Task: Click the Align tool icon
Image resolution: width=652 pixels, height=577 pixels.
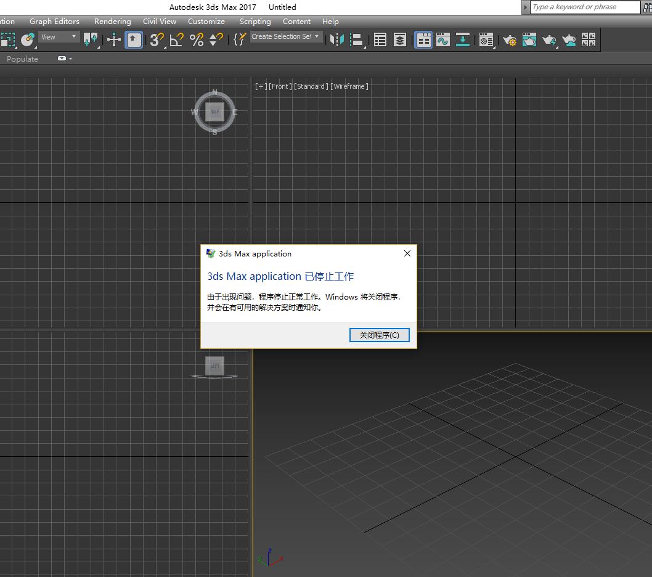Action: (357, 40)
